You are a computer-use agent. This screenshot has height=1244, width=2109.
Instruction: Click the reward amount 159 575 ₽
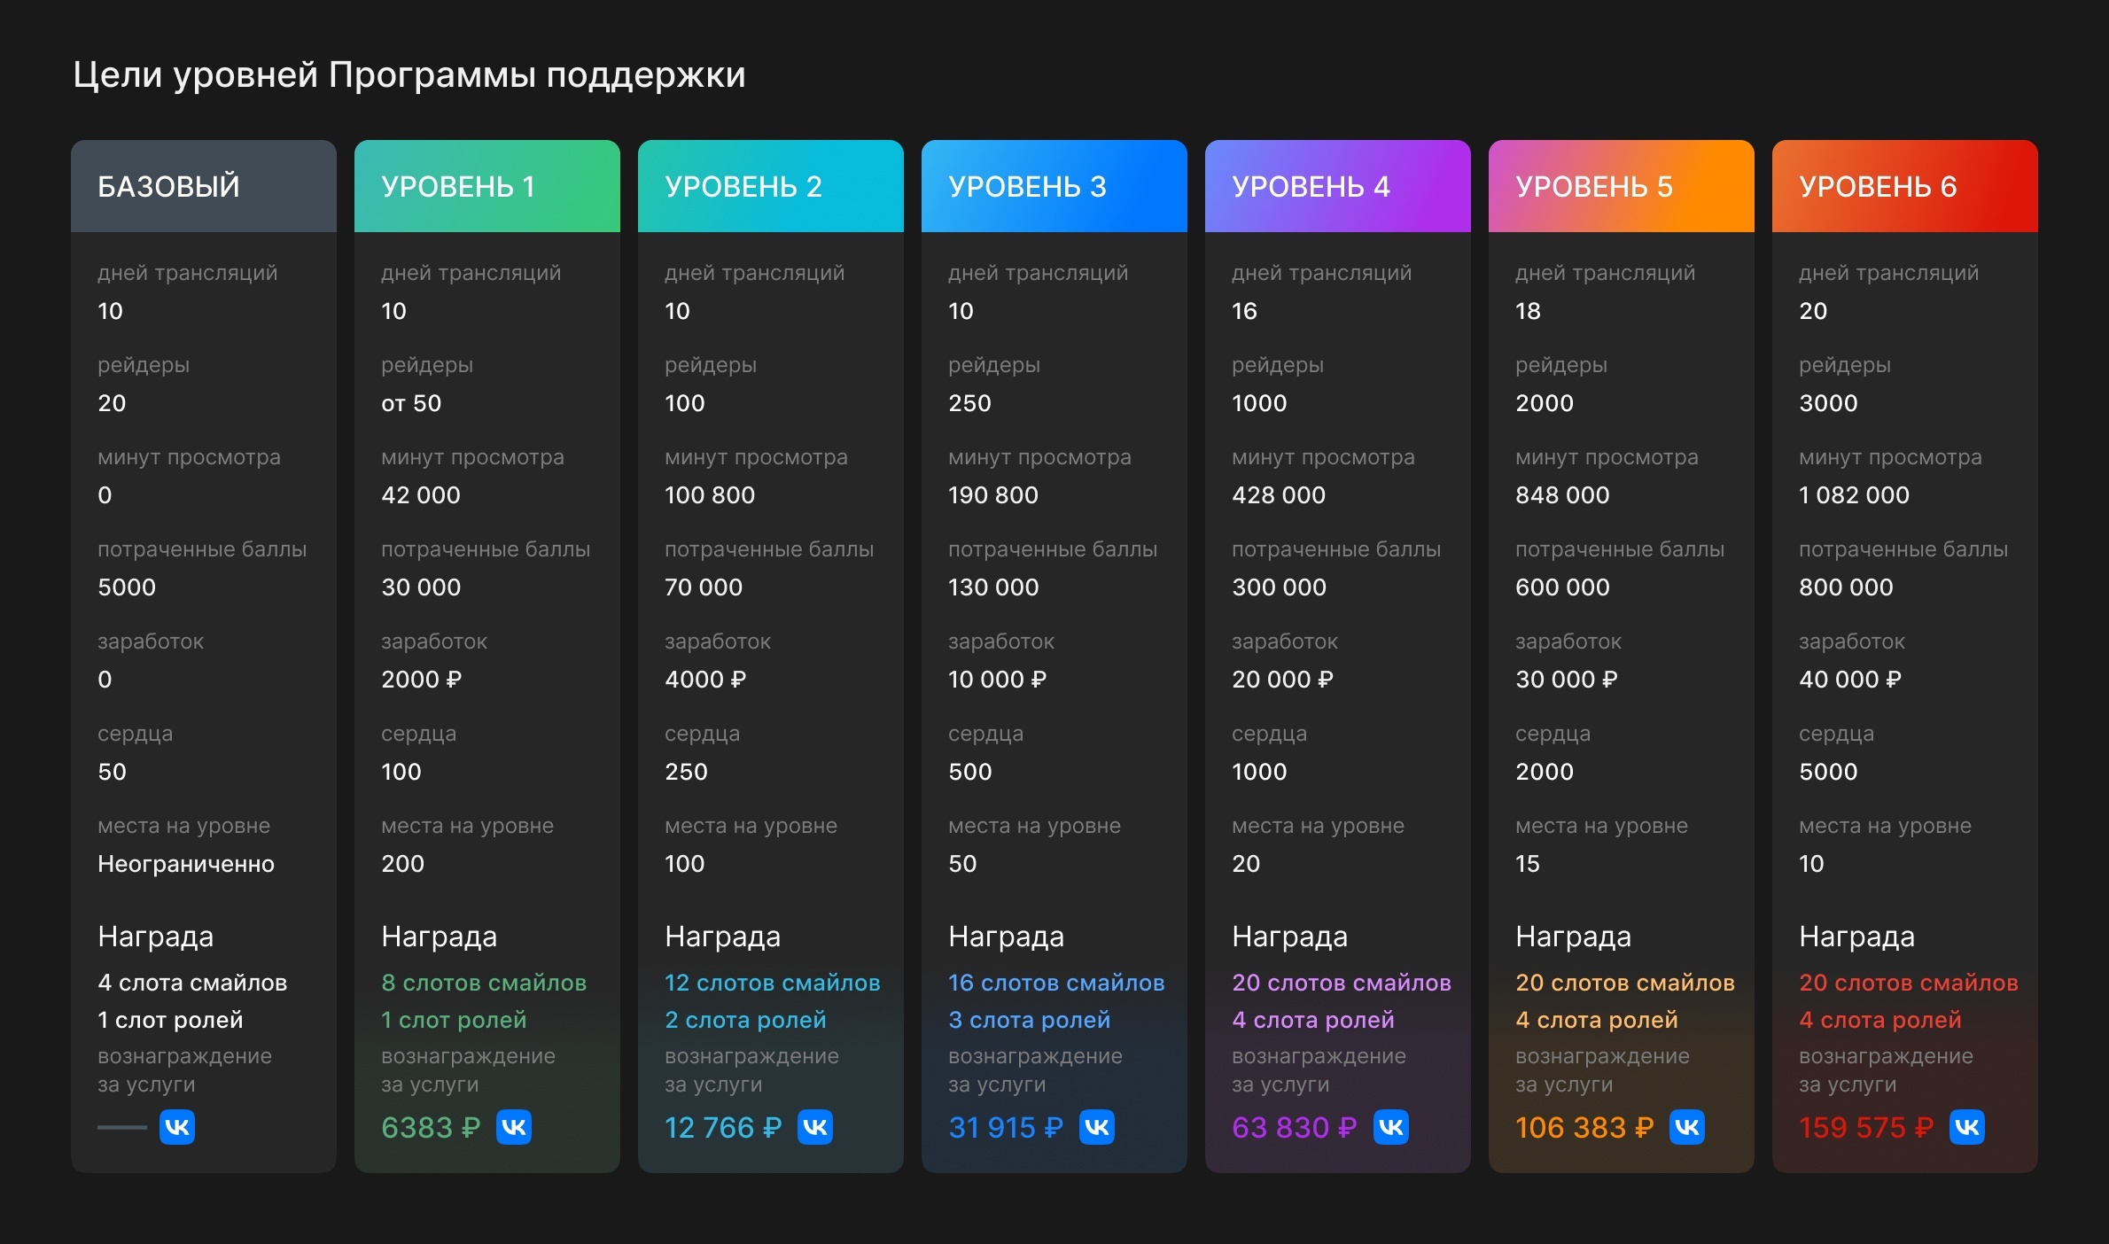[x=1866, y=1127]
